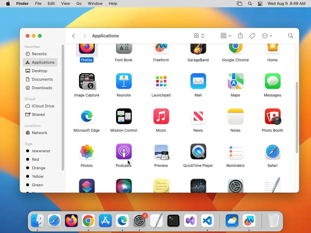The width and height of the screenshot is (311, 233).
Task: Open the Go menu
Action: [79, 4]
